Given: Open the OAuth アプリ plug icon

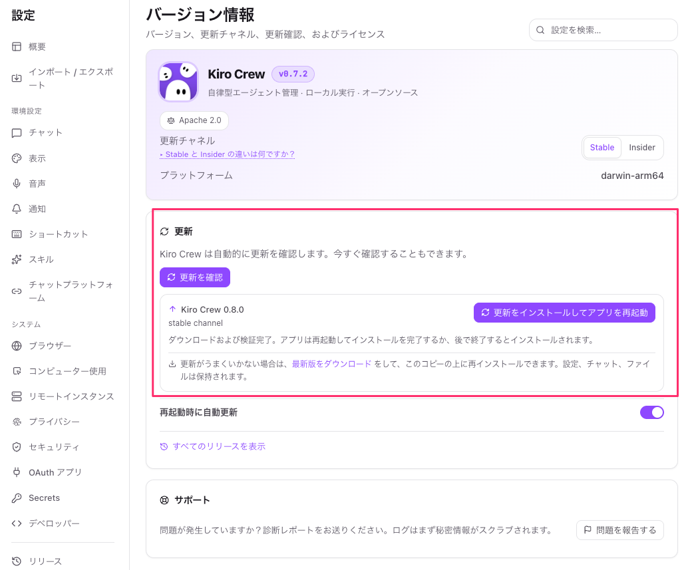Looking at the screenshot, I should click(x=17, y=472).
